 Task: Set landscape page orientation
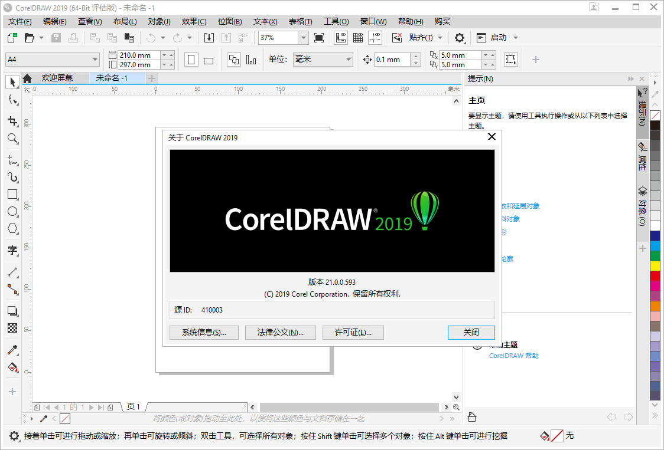[209, 60]
